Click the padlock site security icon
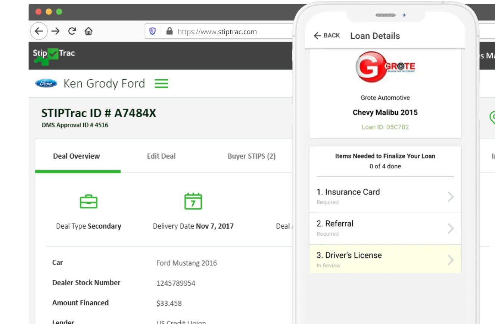495x324 pixels. click(169, 31)
